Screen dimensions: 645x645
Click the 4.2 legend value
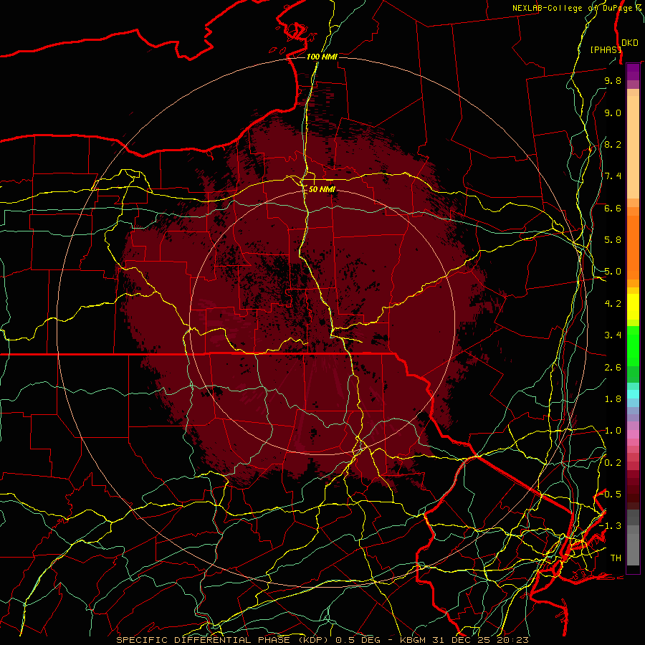(x=613, y=304)
